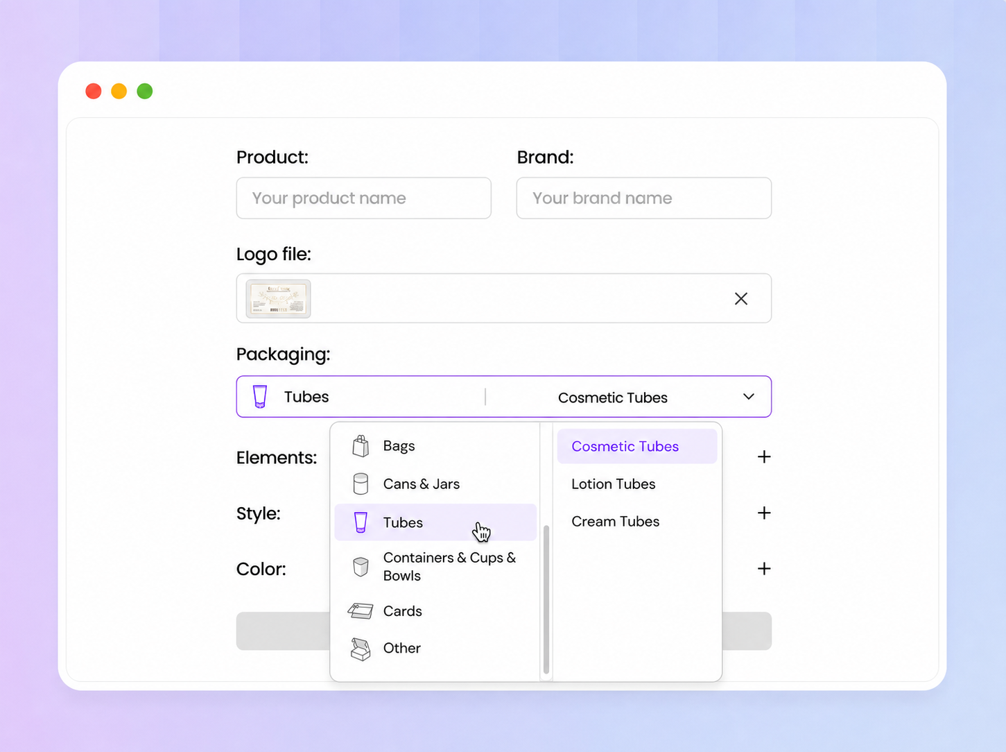The image size is (1006, 752).
Task: Expand the Style section with plus
Action: (764, 513)
